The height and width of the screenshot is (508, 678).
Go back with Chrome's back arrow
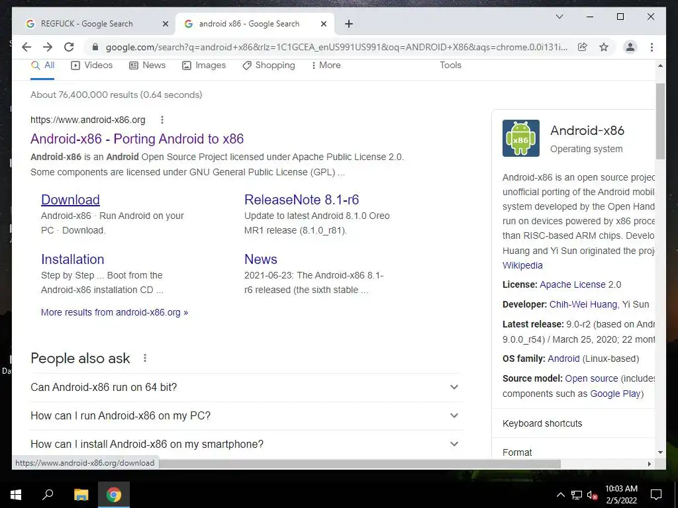[x=26, y=47]
